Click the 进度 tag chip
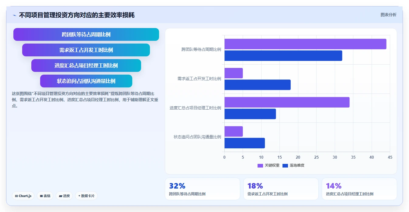The width and height of the screenshot is (409, 212). (64, 196)
